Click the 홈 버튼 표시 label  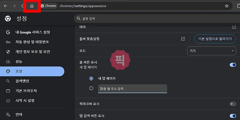click(x=88, y=62)
